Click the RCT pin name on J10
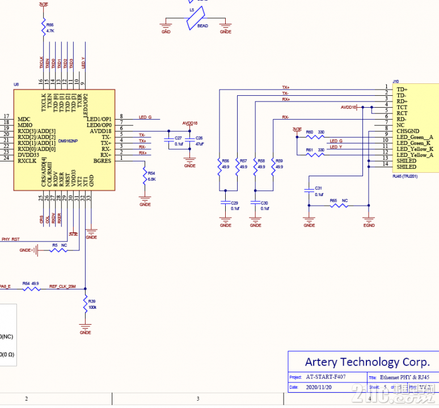 pyautogui.click(x=402, y=113)
